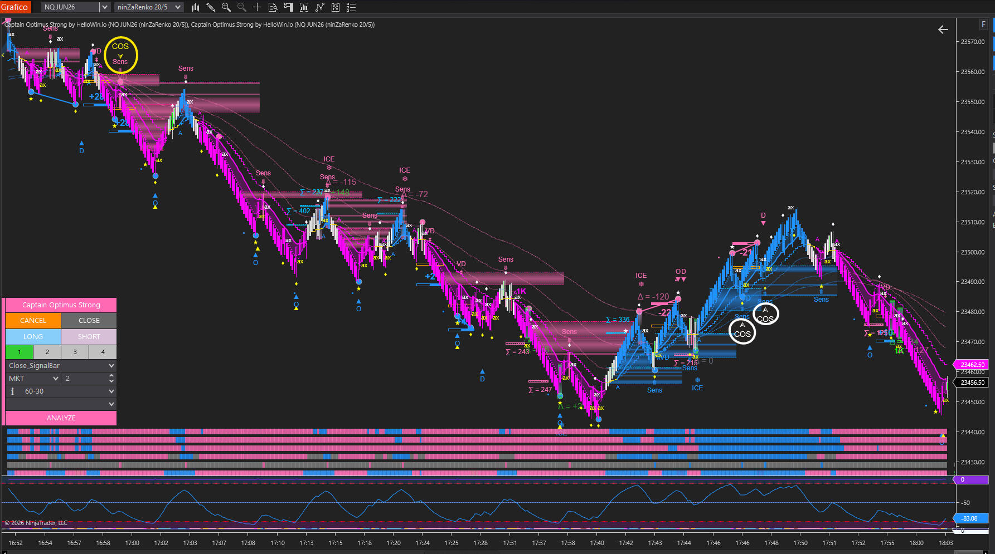Switch to the Grafico tab
This screenshot has height=554, width=995.
[14, 7]
